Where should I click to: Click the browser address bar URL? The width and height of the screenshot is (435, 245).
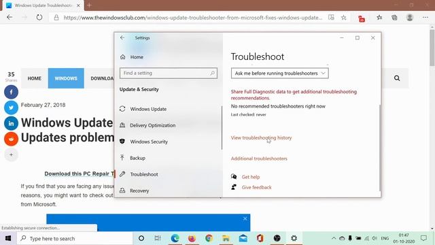click(x=193, y=18)
